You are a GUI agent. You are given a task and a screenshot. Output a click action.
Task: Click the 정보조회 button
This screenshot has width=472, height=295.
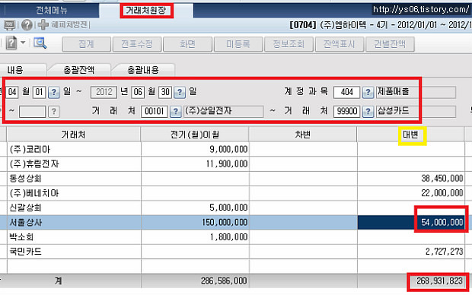[289, 44]
